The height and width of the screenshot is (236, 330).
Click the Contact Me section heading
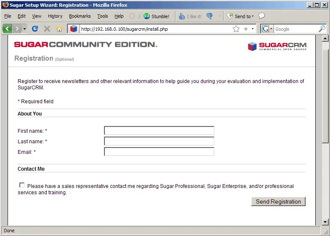click(x=31, y=169)
